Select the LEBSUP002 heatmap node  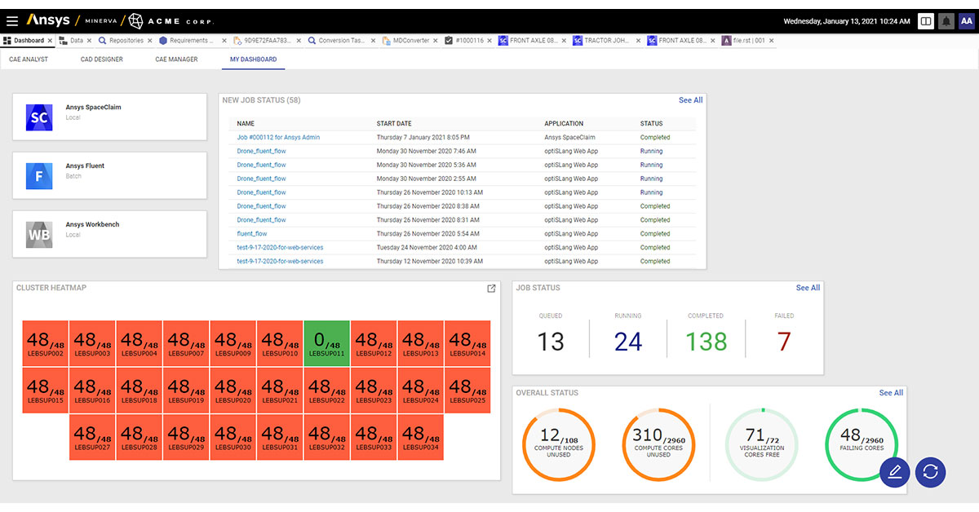point(45,343)
